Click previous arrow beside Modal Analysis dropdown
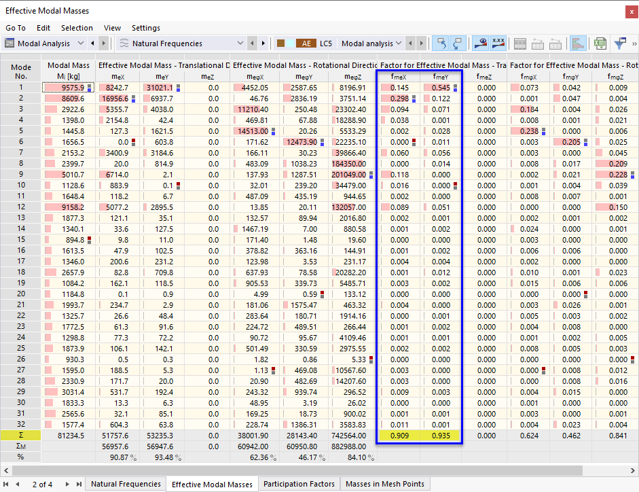The height and width of the screenshot is (492, 639). (93, 43)
